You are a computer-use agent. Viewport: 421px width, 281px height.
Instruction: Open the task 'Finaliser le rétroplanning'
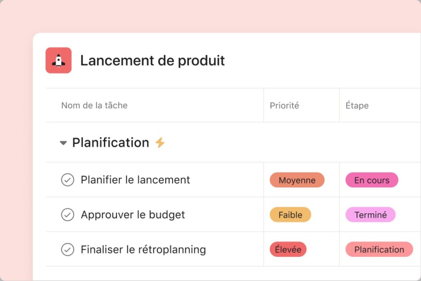143,249
